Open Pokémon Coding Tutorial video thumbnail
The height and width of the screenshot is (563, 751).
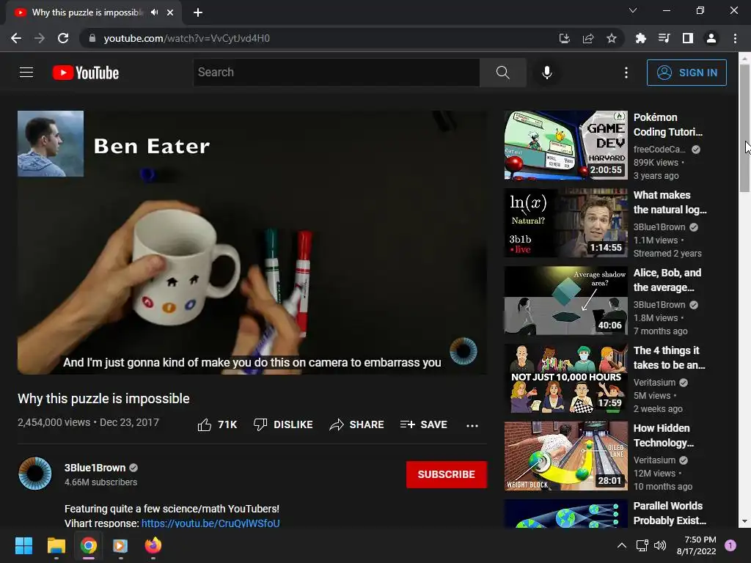point(565,145)
